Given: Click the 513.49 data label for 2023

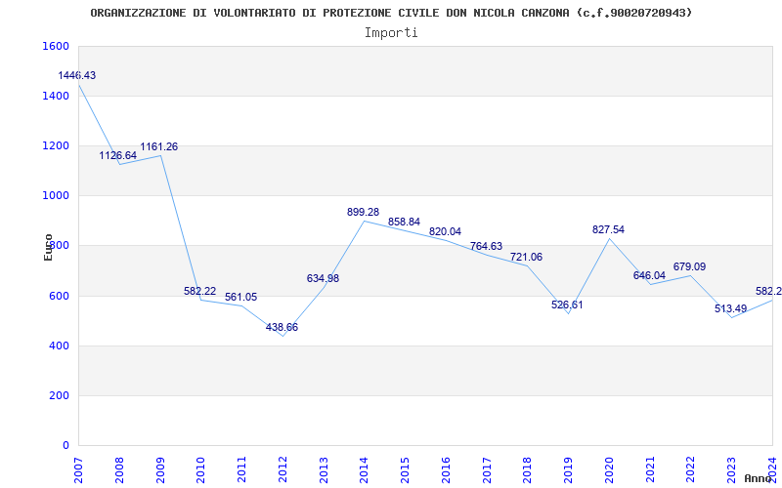Looking at the screenshot, I should tap(730, 309).
